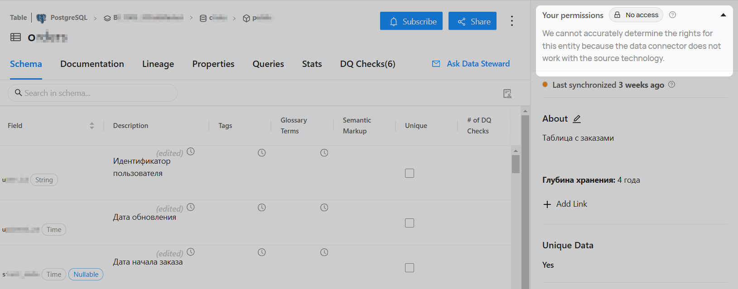Collapse the Your permissions panel
This screenshot has width=738, height=289.
coord(723,15)
